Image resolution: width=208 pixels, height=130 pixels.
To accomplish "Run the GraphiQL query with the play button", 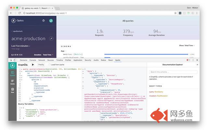I will (33, 65).
